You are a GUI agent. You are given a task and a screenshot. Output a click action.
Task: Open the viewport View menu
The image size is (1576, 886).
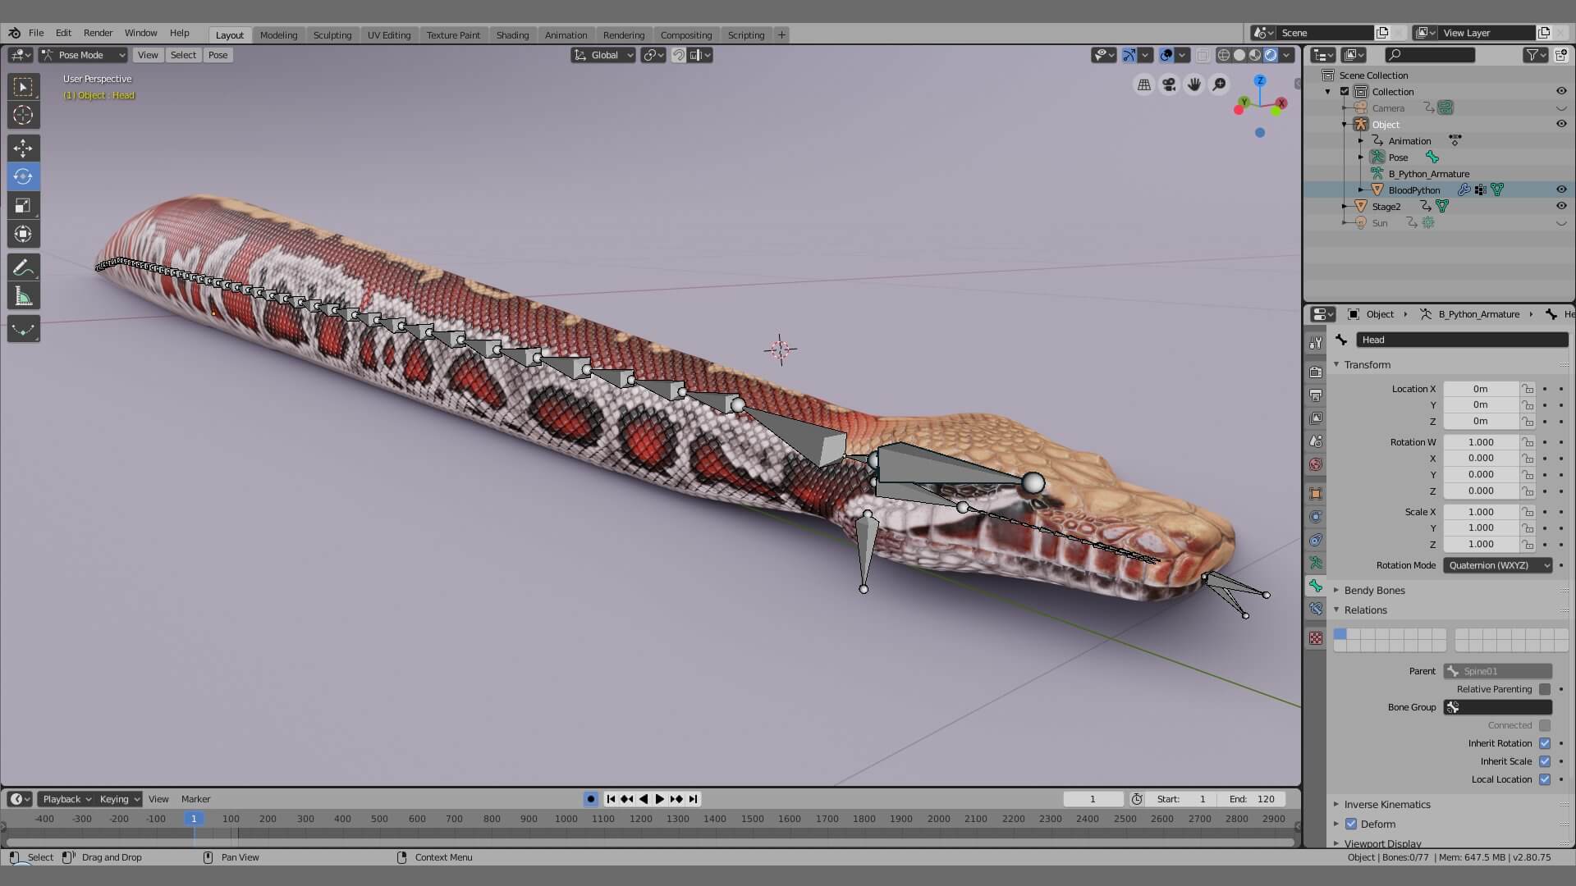point(148,55)
